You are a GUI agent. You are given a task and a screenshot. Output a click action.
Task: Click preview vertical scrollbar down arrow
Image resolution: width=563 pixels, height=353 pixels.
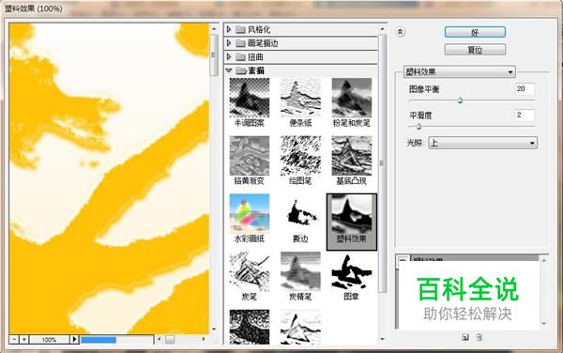point(214,329)
